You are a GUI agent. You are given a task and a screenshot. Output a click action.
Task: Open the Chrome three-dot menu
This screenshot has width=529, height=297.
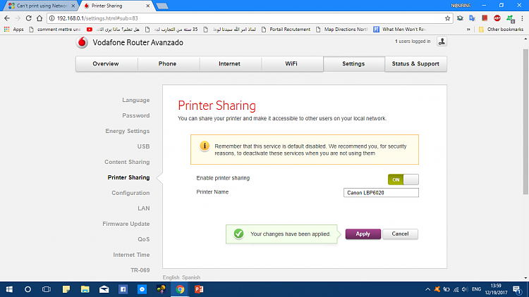(522, 18)
